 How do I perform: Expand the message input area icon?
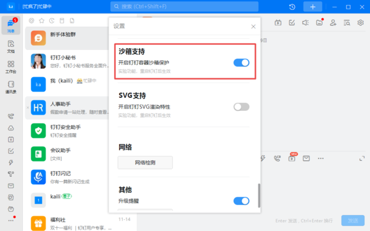[362, 158]
